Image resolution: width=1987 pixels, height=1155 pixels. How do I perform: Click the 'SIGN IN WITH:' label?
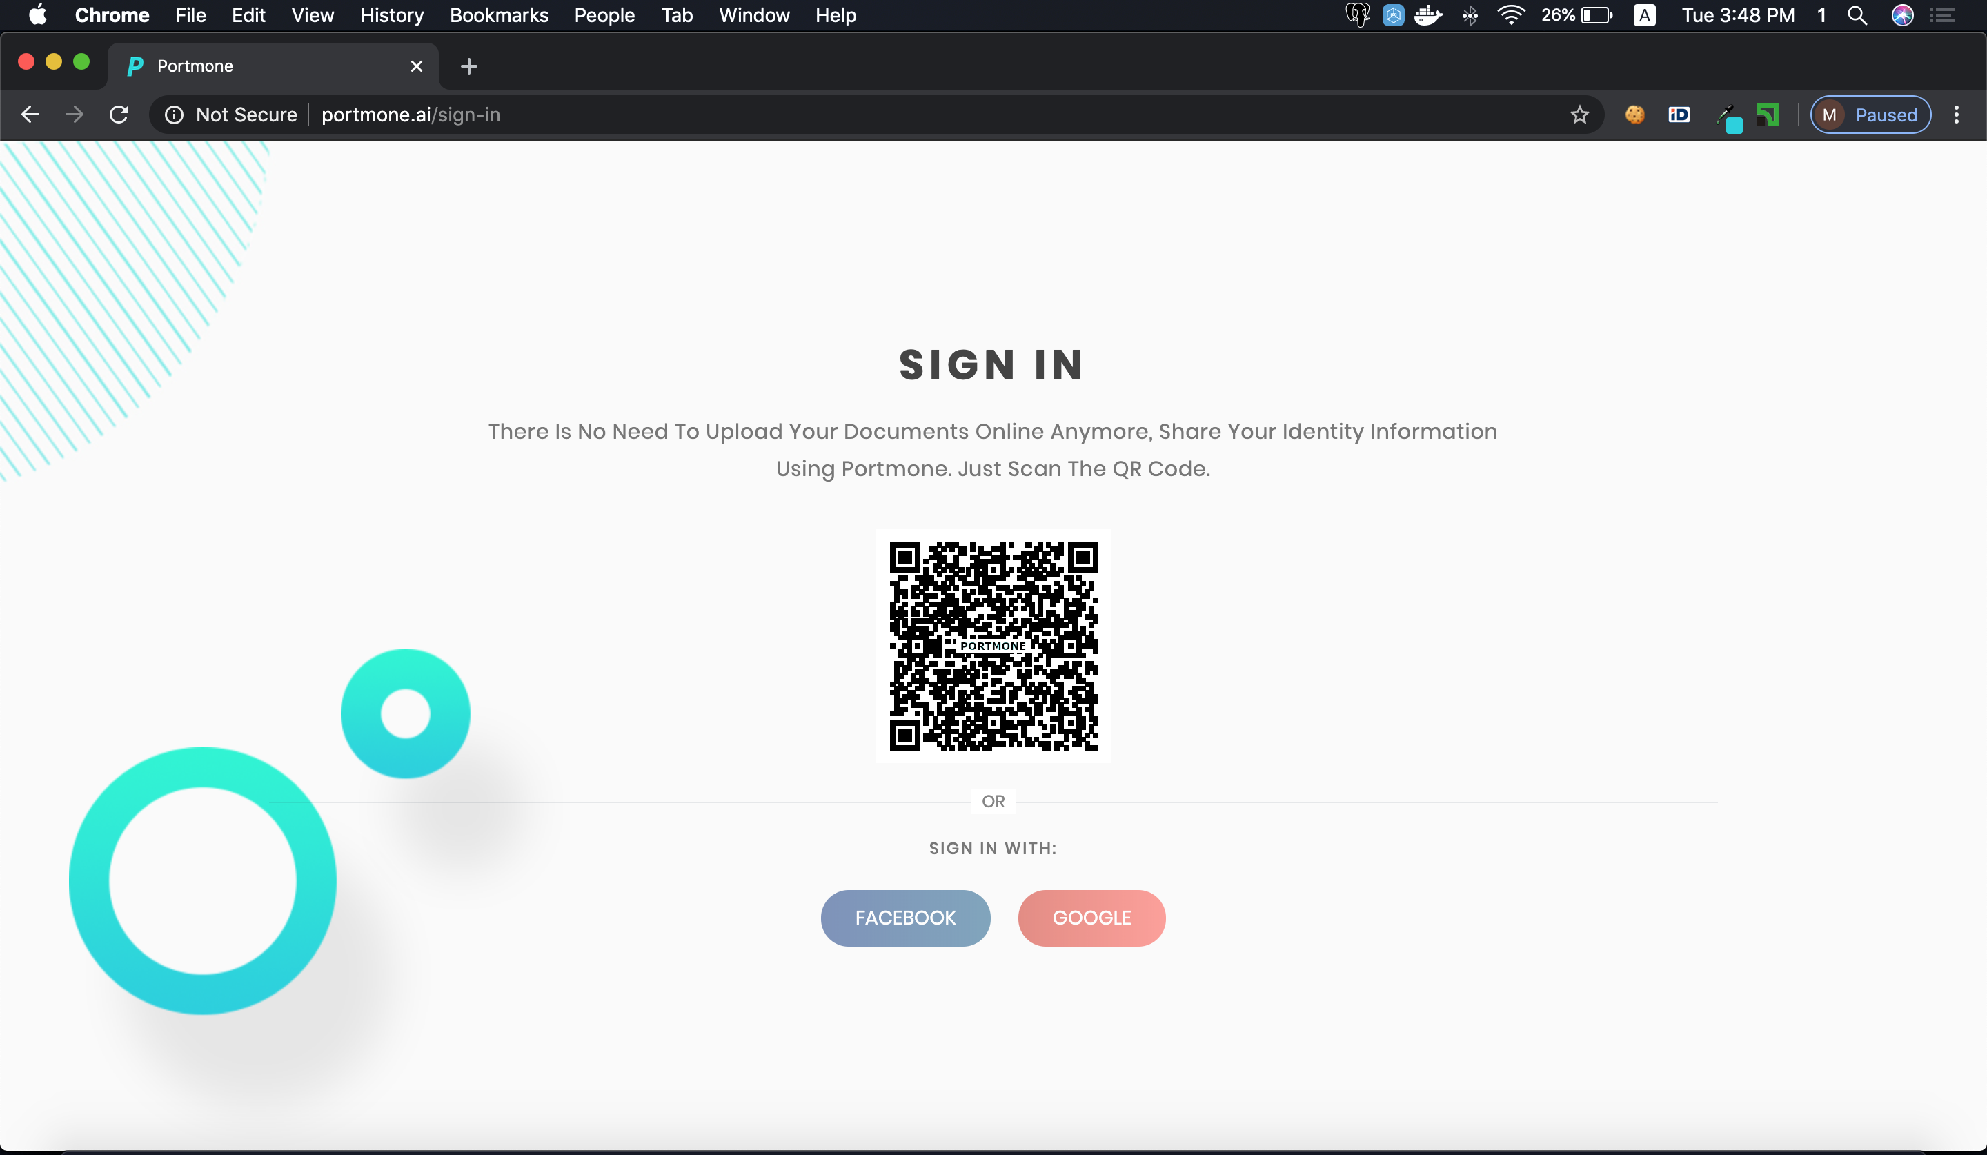coord(993,849)
